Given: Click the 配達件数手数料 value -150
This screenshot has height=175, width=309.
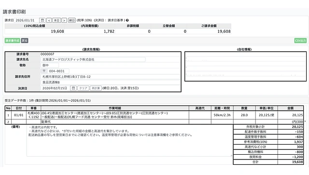Looking at the screenshot, I should [291, 132].
